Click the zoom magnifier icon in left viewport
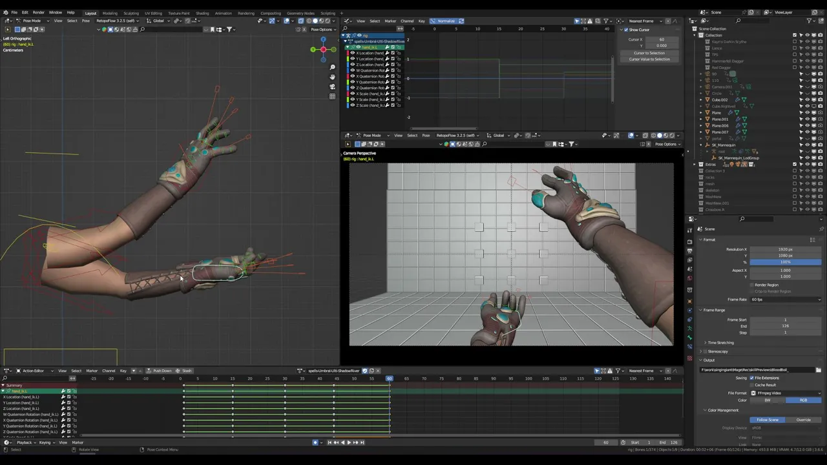The width and height of the screenshot is (827, 465). coord(332,67)
